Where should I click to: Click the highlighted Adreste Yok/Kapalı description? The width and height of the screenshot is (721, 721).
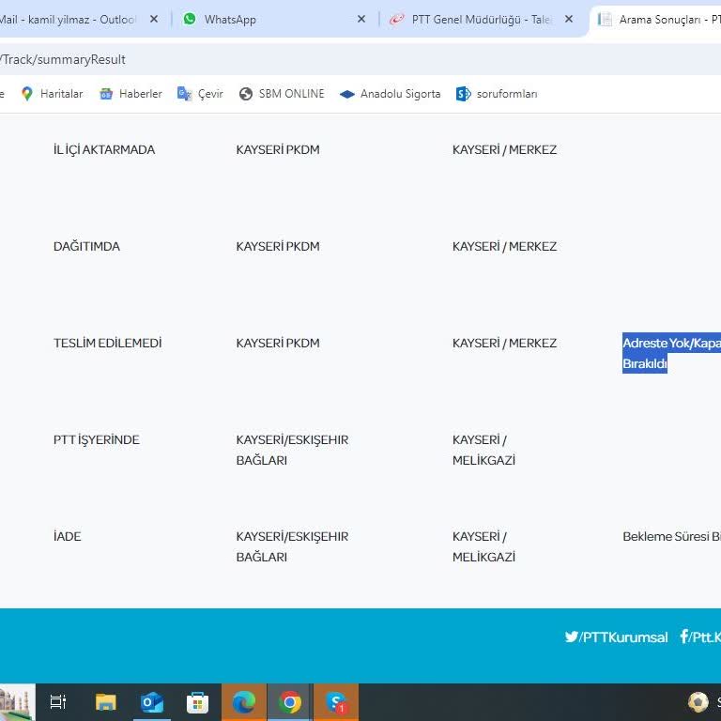coord(671,353)
